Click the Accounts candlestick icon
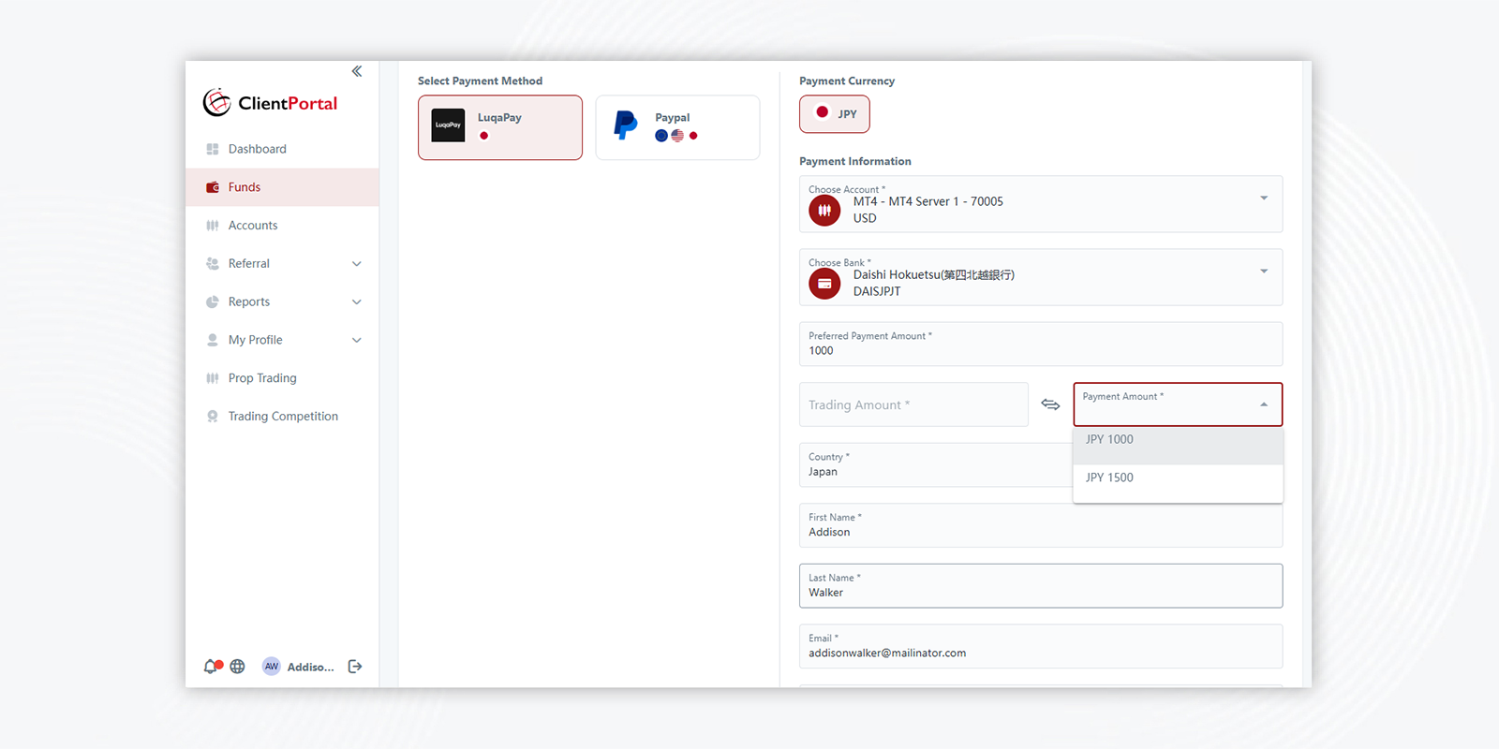This screenshot has height=749, width=1499. [x=213, y=226]
